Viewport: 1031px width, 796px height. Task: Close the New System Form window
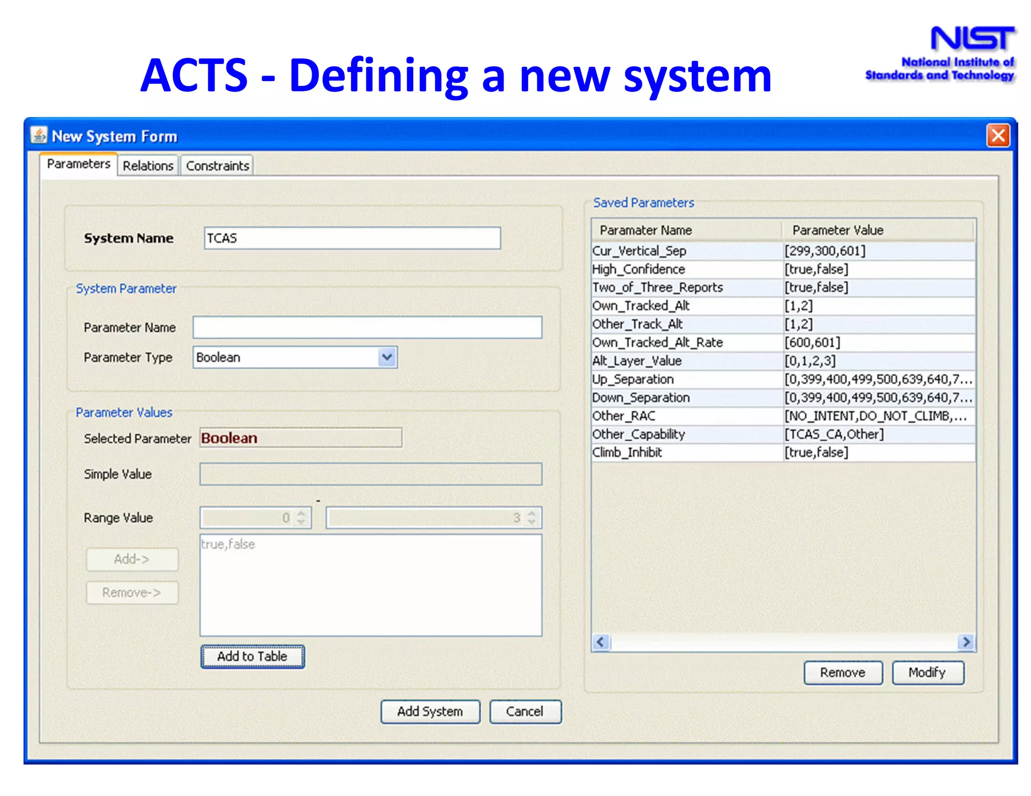[x=998, y=136]
